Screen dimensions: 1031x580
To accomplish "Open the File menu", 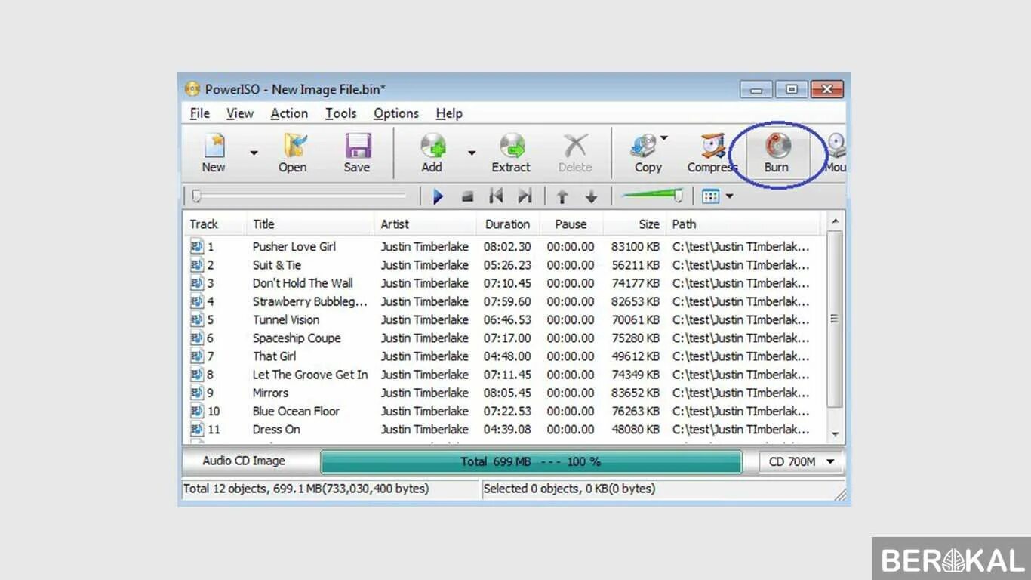I will tap(200, 113).
